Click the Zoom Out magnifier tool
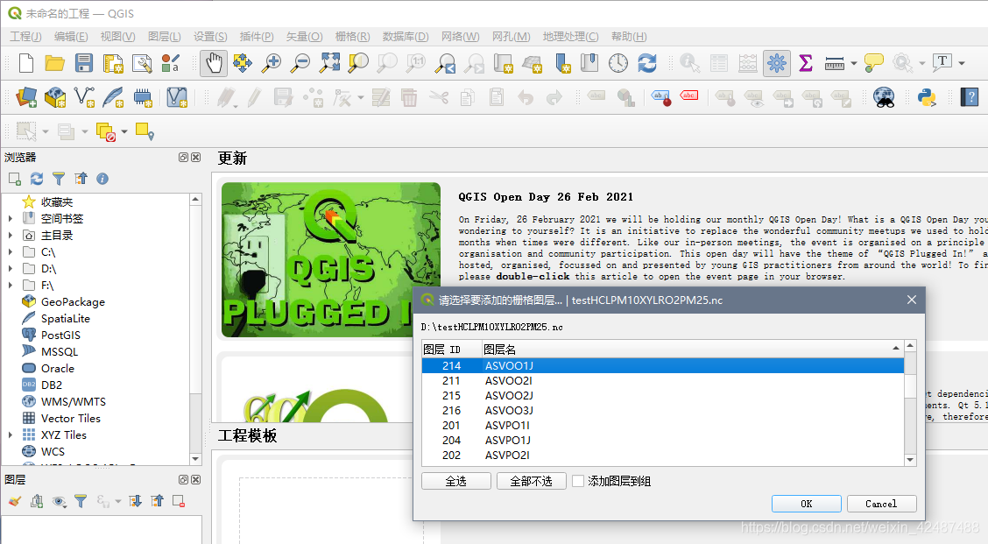This screenshot has height=544, width=988. pos(301,63)
